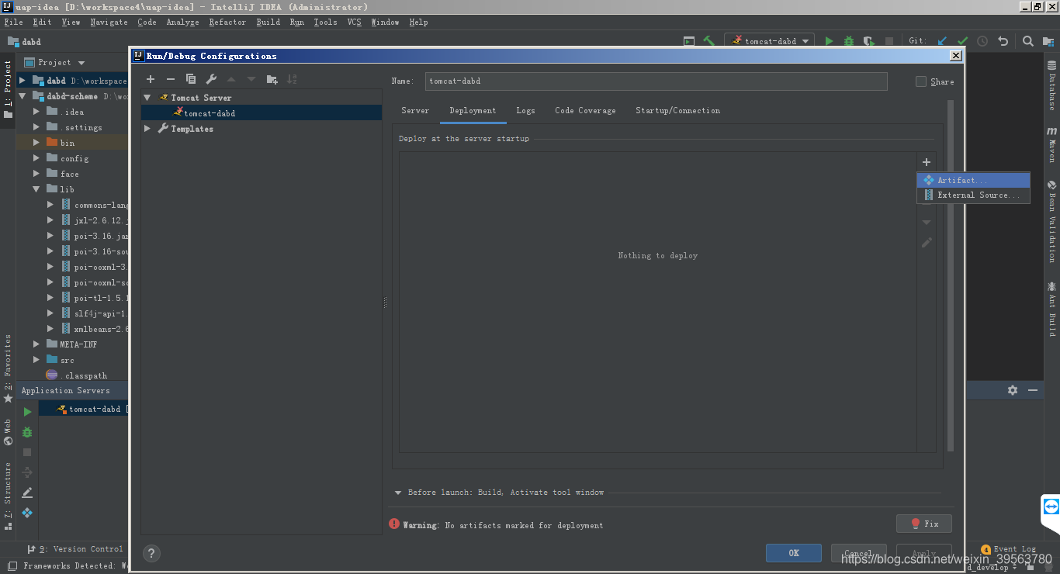The width and height of the screenshot is (1060, 574).
Task: Switch to the Logs tab
Action: click(x=526, y=111)
